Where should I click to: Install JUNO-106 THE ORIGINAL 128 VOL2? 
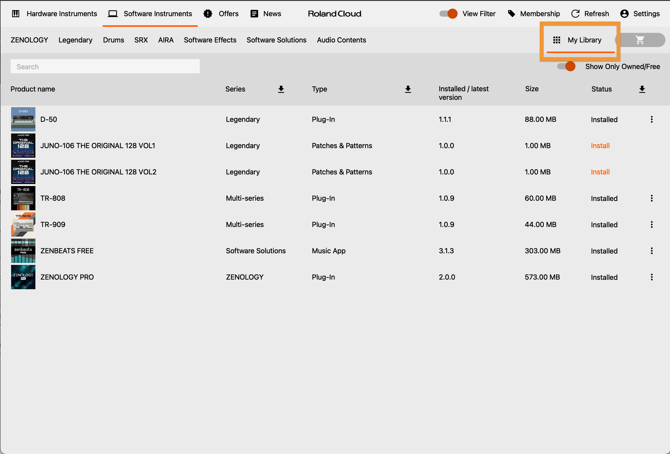[600, 172]
